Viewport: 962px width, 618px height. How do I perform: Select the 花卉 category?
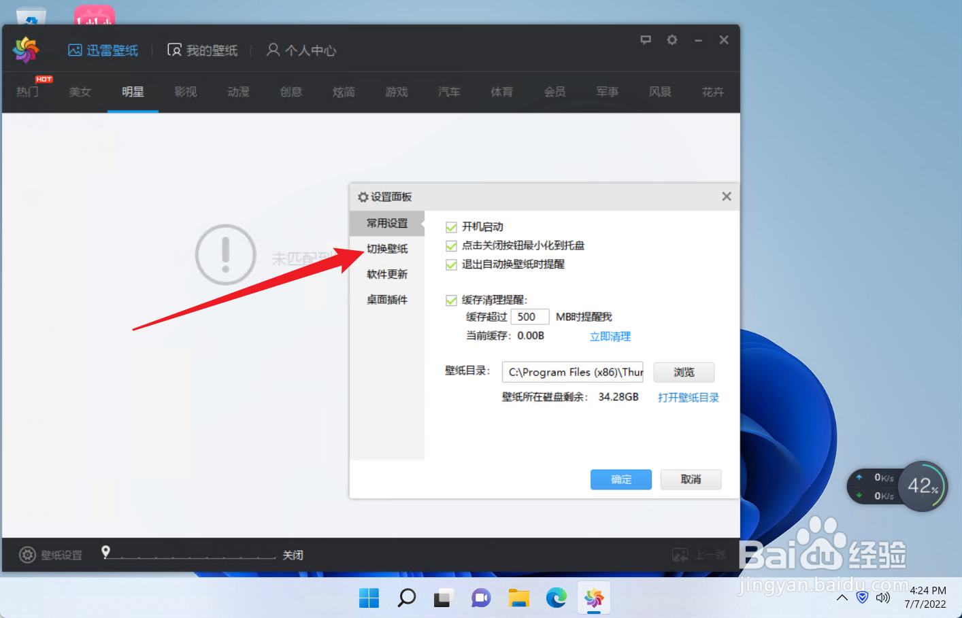(x=713, y=91)
